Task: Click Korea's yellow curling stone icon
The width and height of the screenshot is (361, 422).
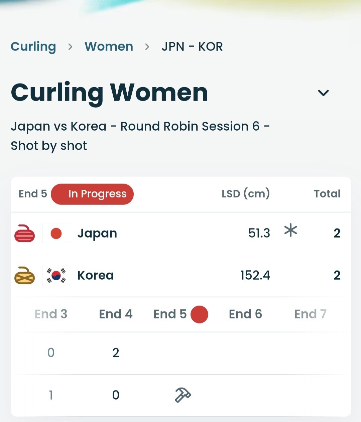Action: tap(24, 275)
